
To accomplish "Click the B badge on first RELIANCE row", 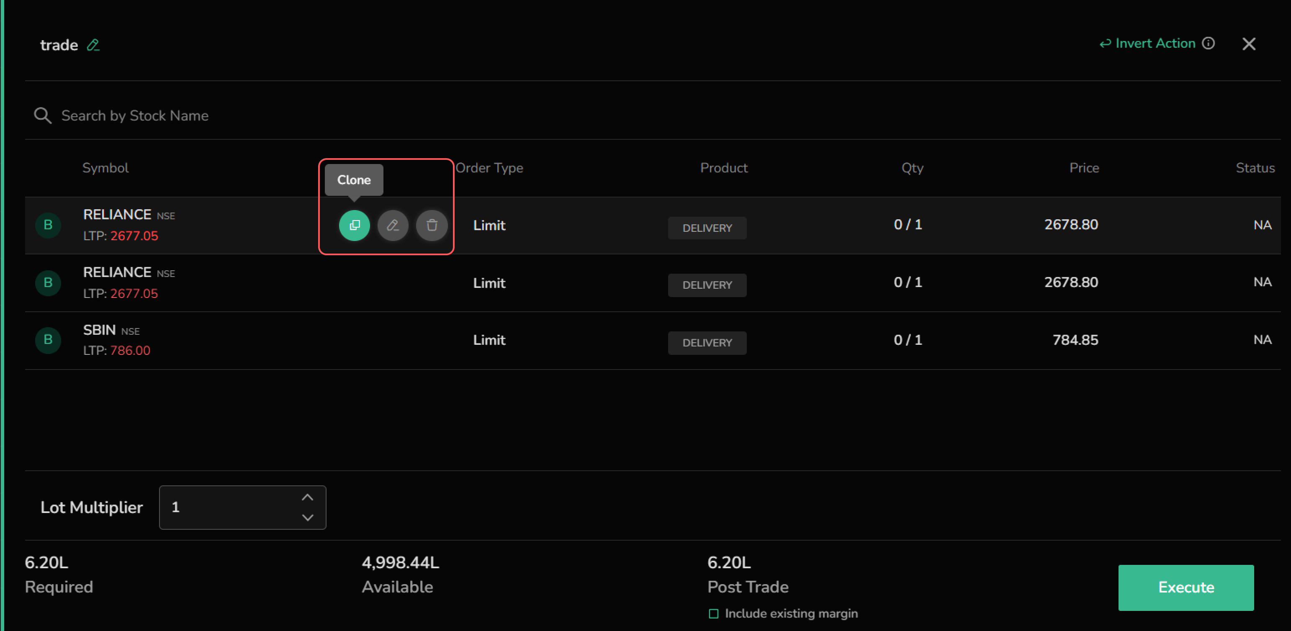I will click(x=48, y=226).
